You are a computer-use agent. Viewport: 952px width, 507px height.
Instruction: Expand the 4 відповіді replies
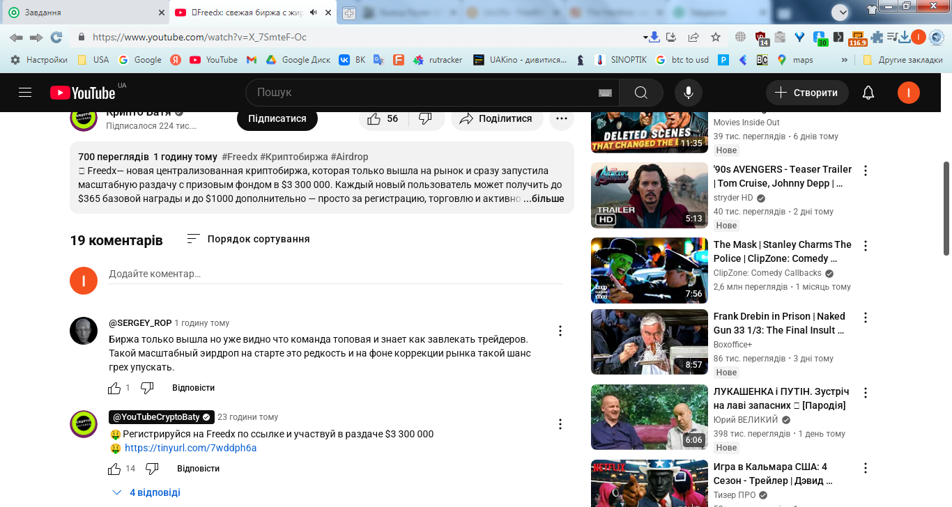146,492
